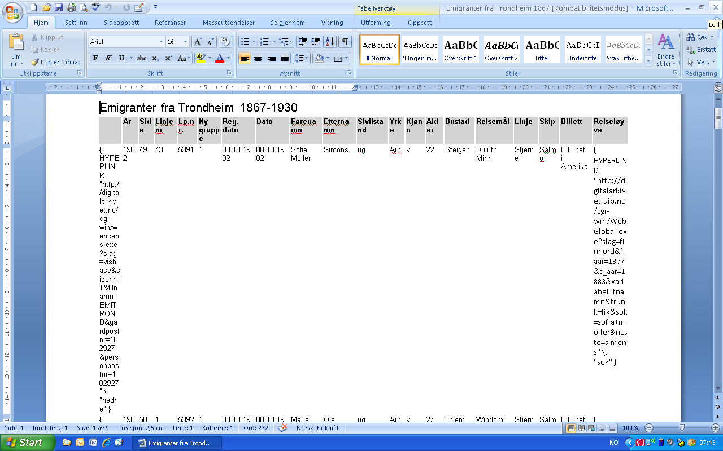Click the Start button on taskbar
This screenshot has height=451, width=723.
tap(27, 443)
